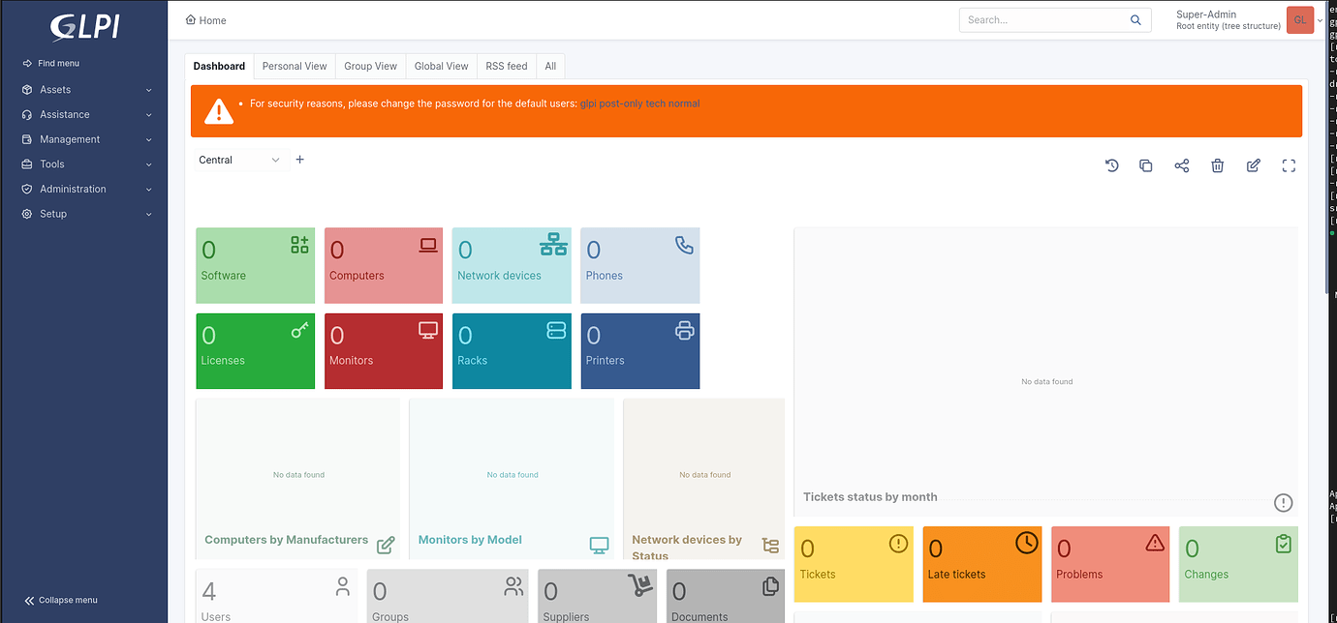Open the Printers count card
Viewport: 1337px width, 623px height.
(x=640, y=350)
